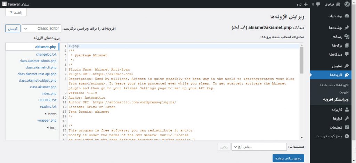Click the به‌روزرسانی پرونده update file button
The image size is (356, 163).
(288, 158)
